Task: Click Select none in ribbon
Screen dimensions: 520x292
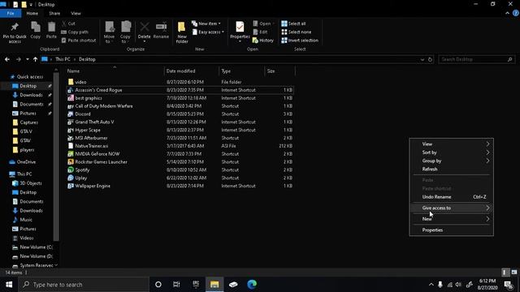Action: point(296,32)
